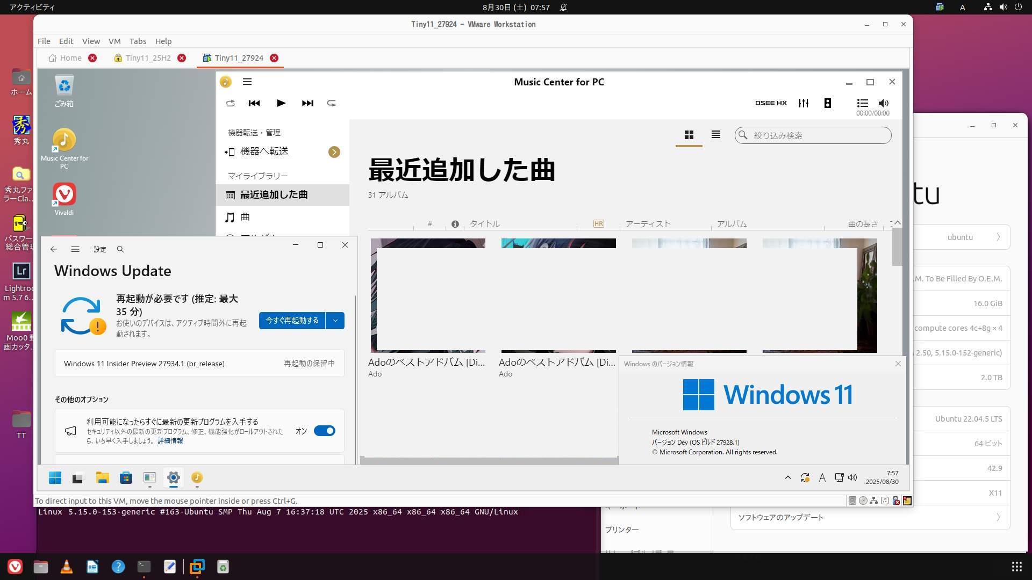Show hidden tray icons chevron

point(787,477)
